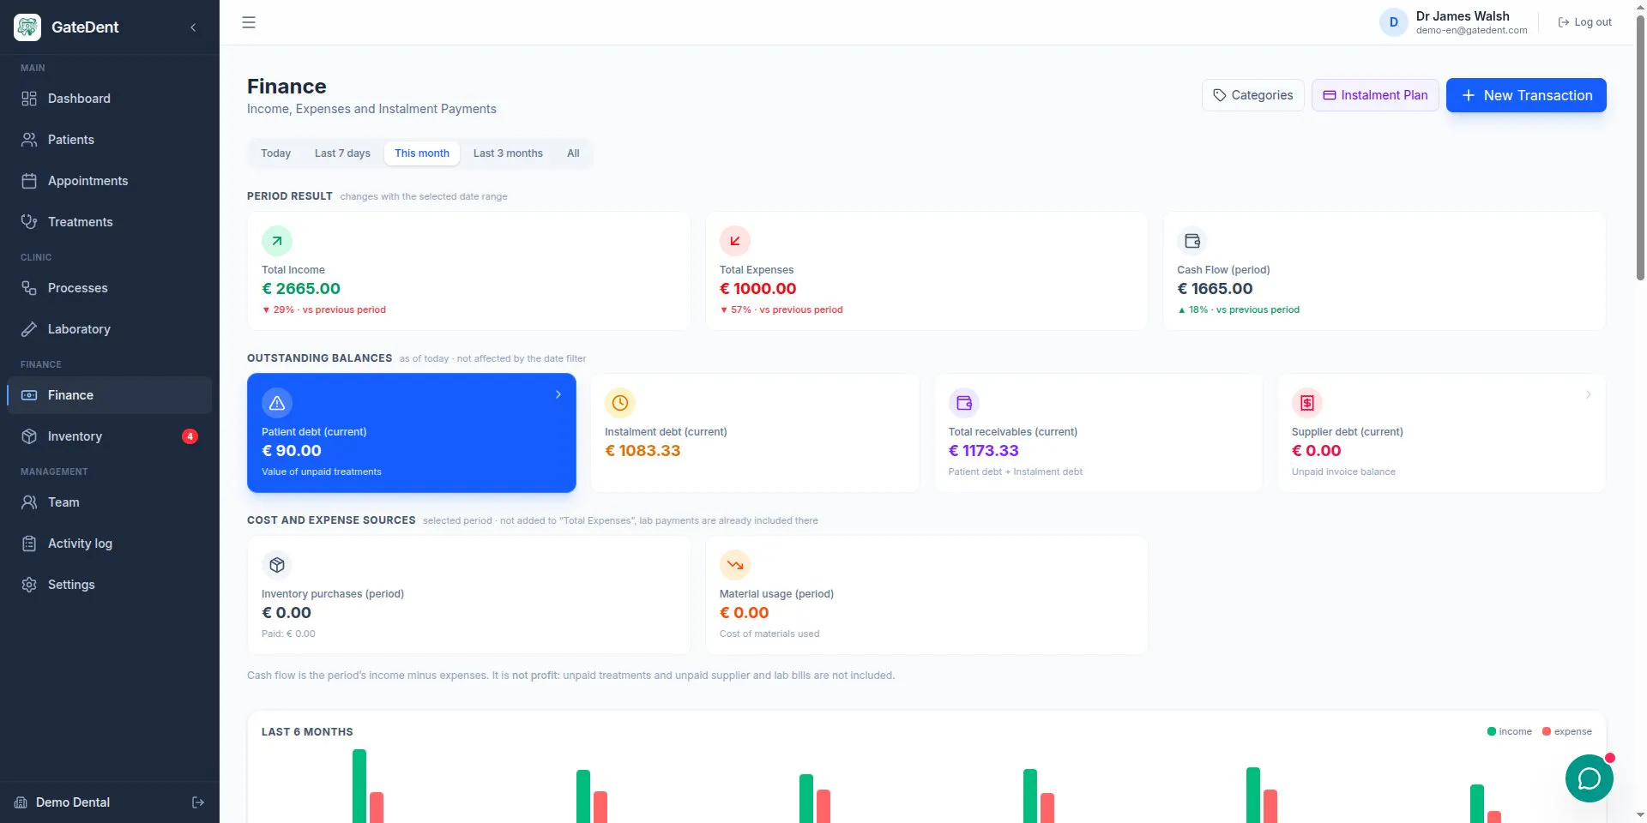Open Activity log in the sidebar

click(x=109, y=544)
